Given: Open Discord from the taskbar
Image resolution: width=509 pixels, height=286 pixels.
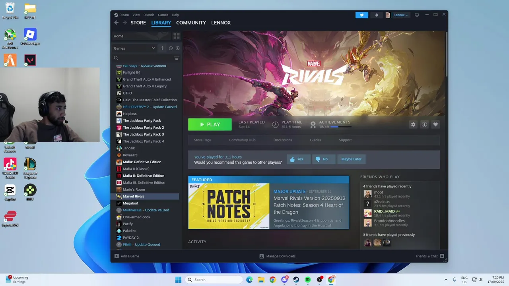Looking at the screenshot, I should (x=285, y=280).
